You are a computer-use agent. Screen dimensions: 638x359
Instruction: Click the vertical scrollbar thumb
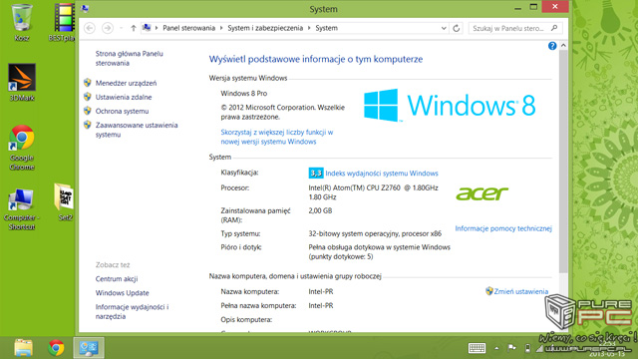tap(563, 162)
